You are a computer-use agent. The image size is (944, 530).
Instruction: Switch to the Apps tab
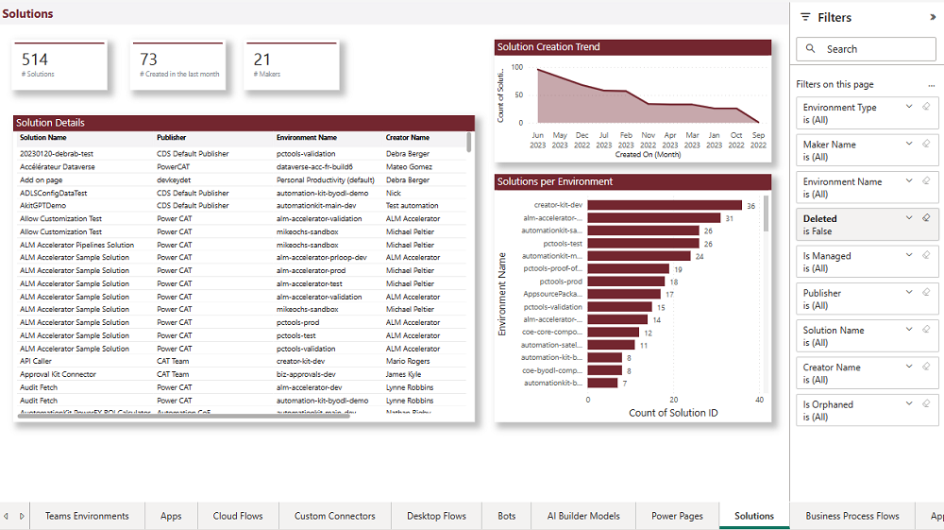(171, 516)
